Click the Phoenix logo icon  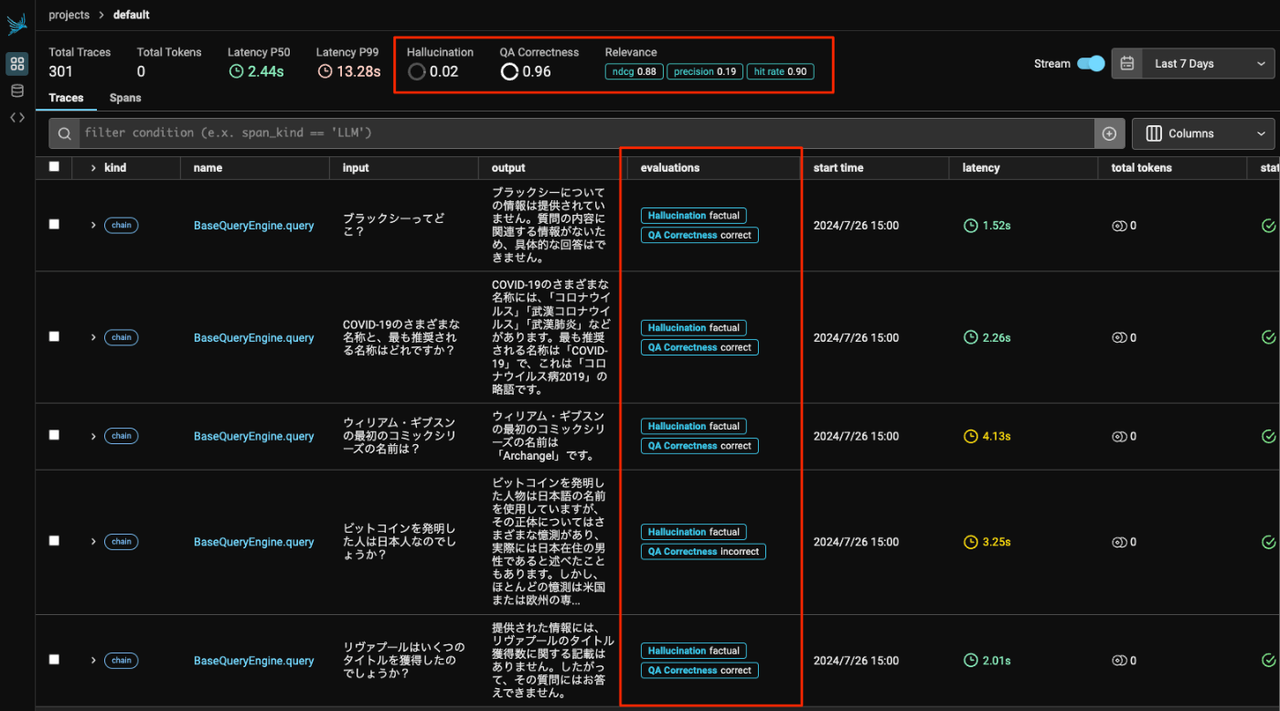[x=16, y=25]
